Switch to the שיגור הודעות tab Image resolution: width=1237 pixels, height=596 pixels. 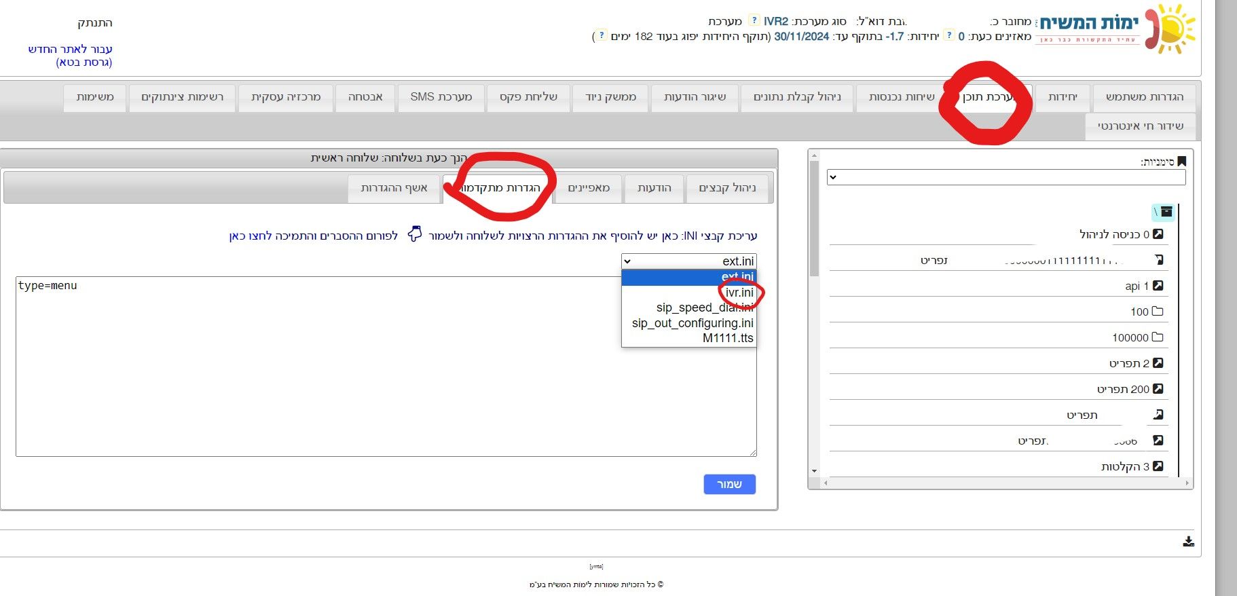tap(695, 98)
